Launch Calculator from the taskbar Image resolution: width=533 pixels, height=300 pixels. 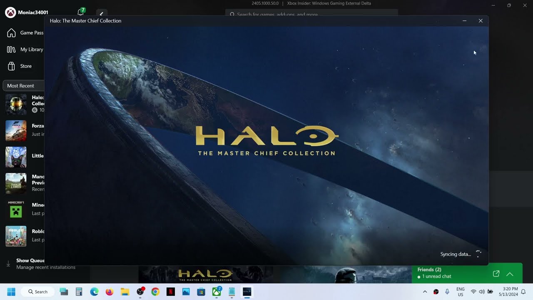[79, 292]
